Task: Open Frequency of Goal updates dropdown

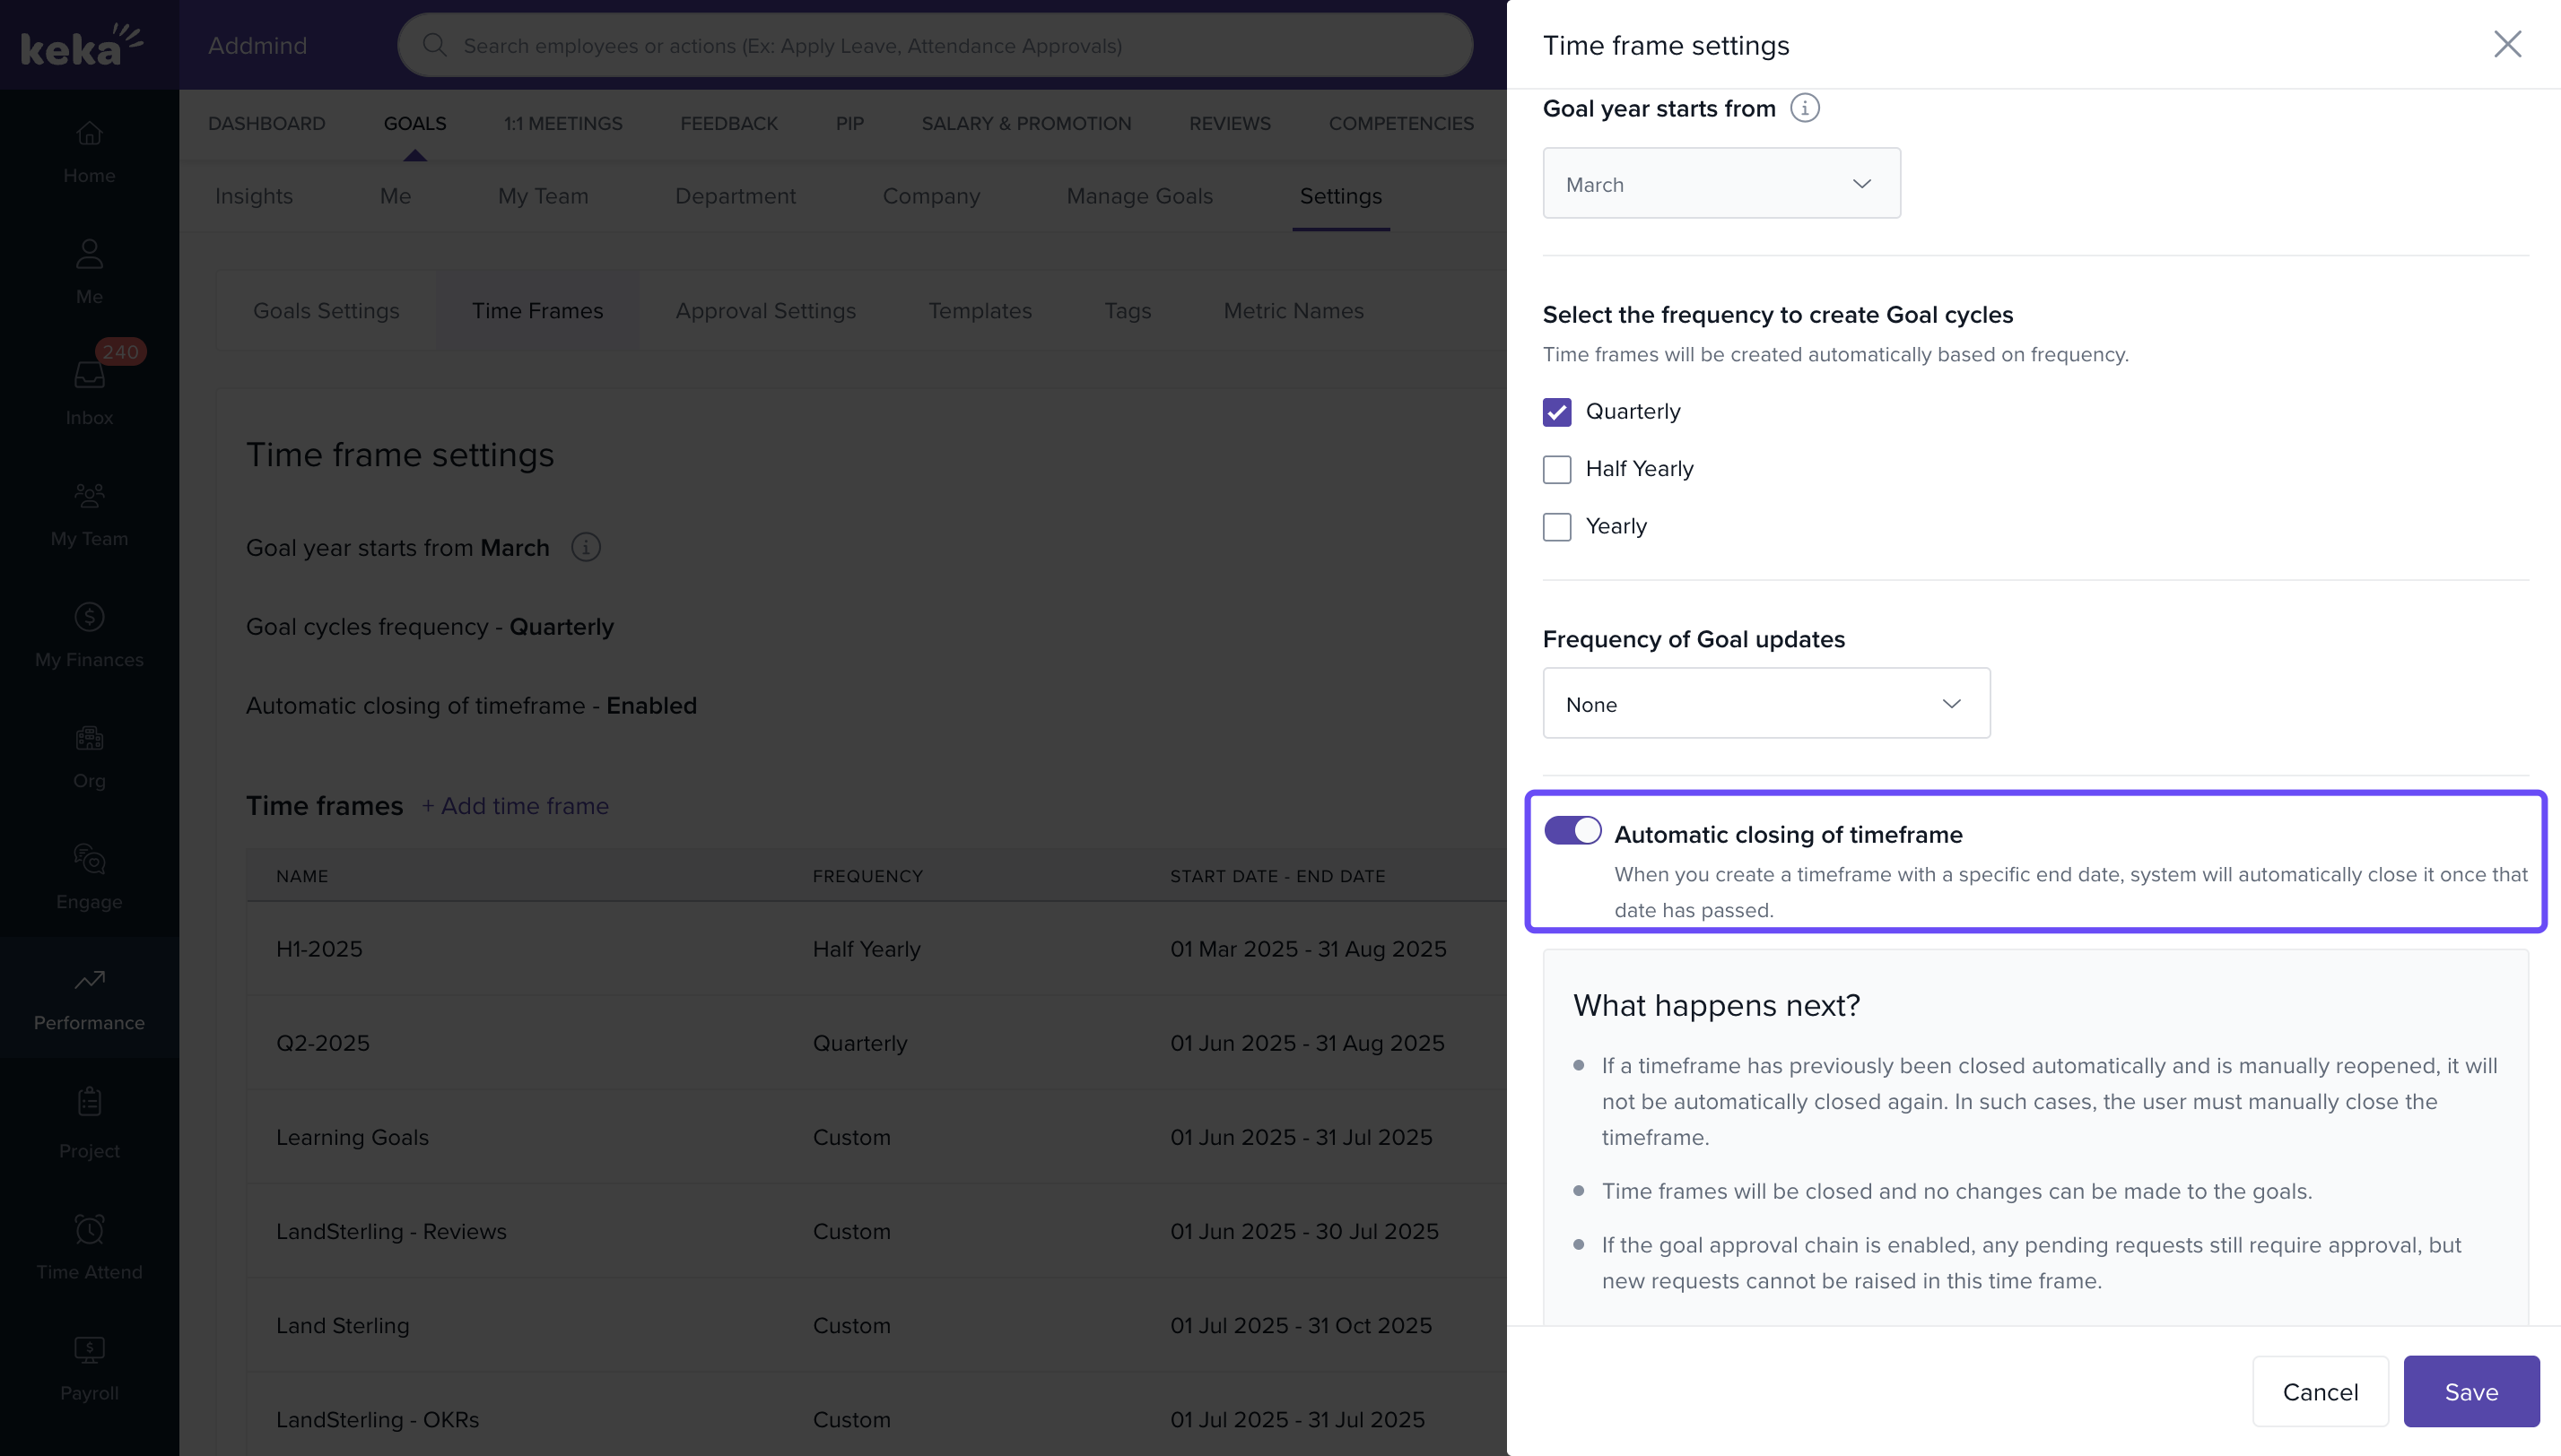Action: (1765, 704)
